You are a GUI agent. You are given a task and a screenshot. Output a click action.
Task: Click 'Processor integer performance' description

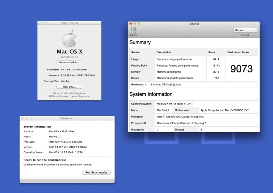tap(174, 59)
